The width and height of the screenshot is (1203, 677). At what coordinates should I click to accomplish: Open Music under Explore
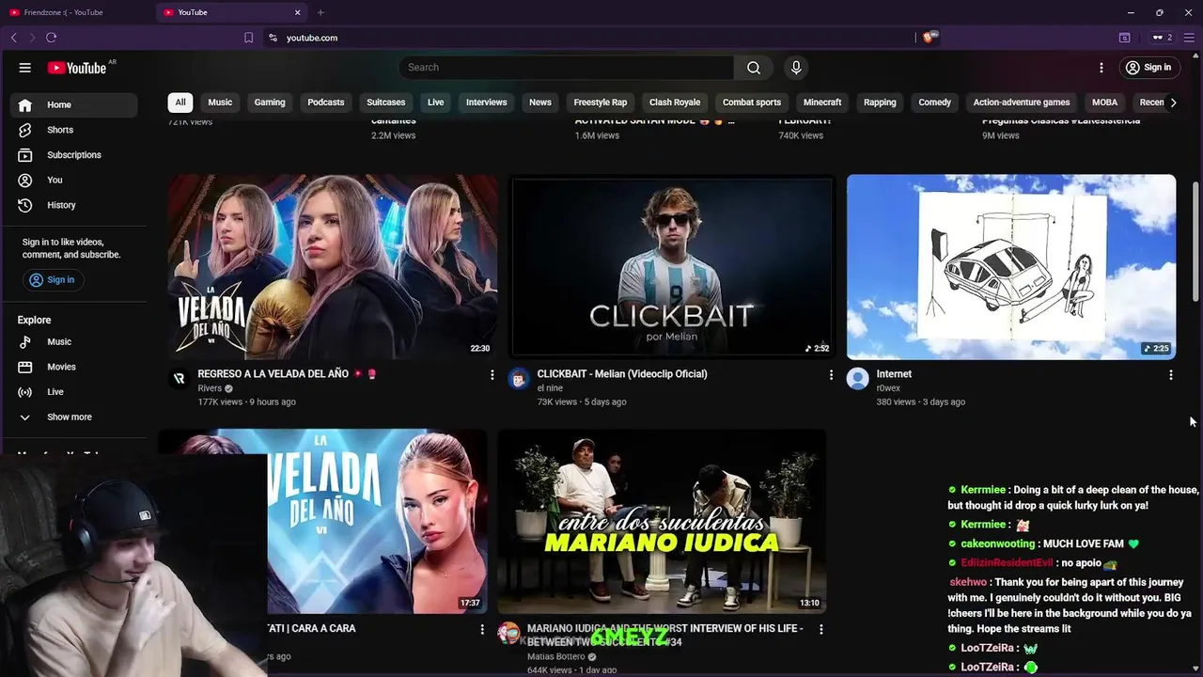tap(73, 341)
